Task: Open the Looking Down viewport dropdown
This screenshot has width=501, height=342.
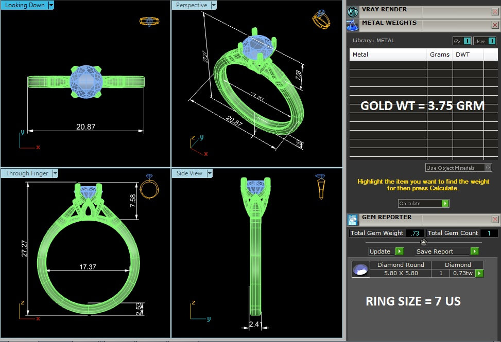Action: pyautogui.click(x=50, y=5)
